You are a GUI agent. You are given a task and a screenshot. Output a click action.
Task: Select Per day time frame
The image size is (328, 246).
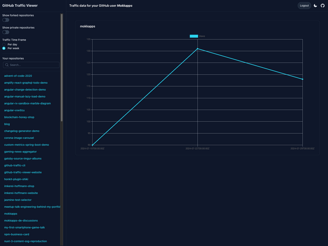click(4, 45)
